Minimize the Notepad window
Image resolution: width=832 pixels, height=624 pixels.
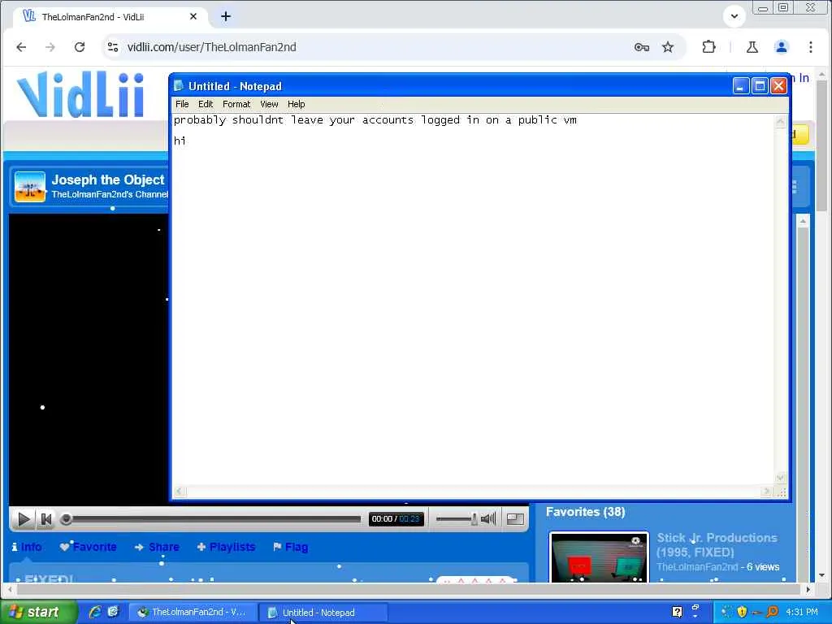tap(741, 85)
